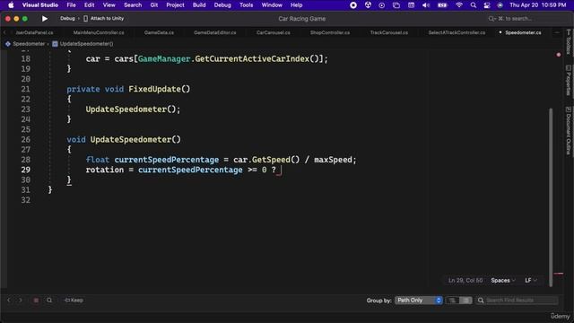Open the tab overflow menu at the end of the tabs
Screen dimensions: 574x323
pos(557,32)
